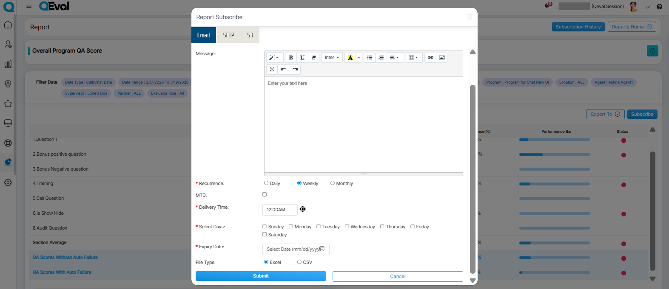
Task: Switch to the SFTP tab
Action: point(229,35)
